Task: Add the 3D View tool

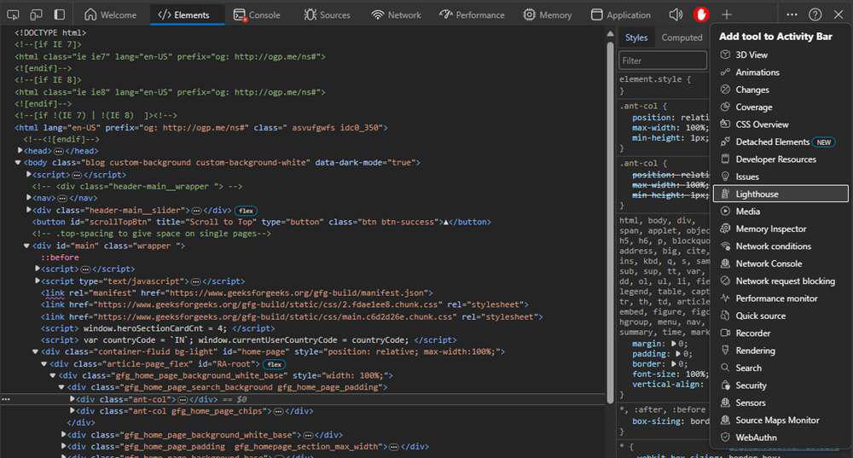Action: click(x=751, y=55)
